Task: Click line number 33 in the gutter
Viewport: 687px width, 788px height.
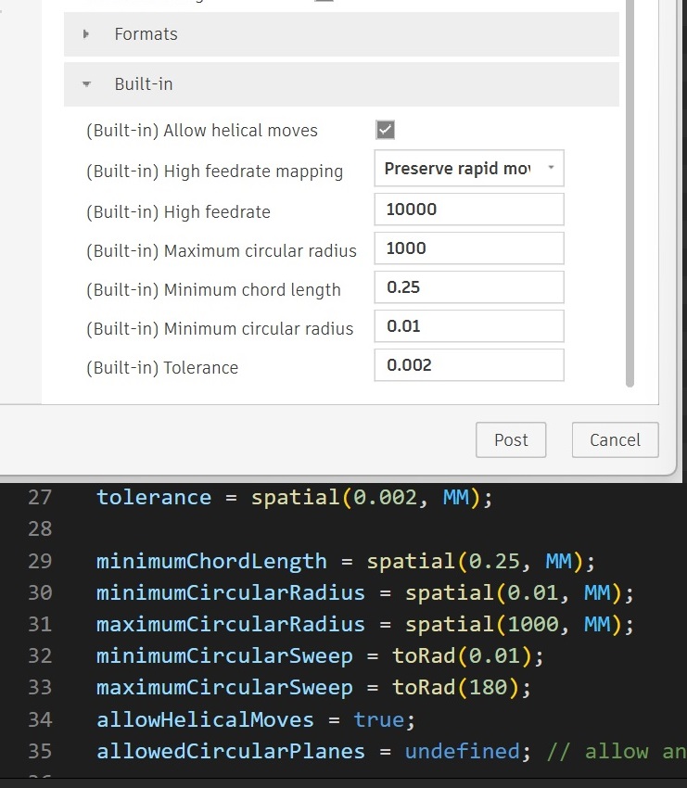Action: [x=40, y=688]
